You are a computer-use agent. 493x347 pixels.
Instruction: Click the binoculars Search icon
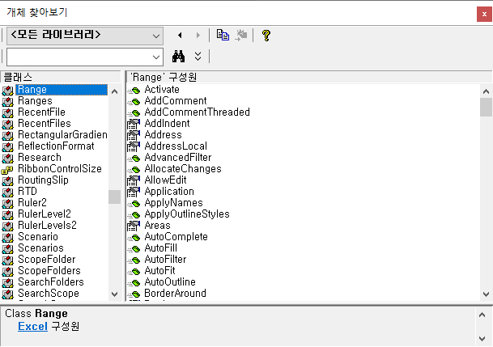(x=179, y=57)
